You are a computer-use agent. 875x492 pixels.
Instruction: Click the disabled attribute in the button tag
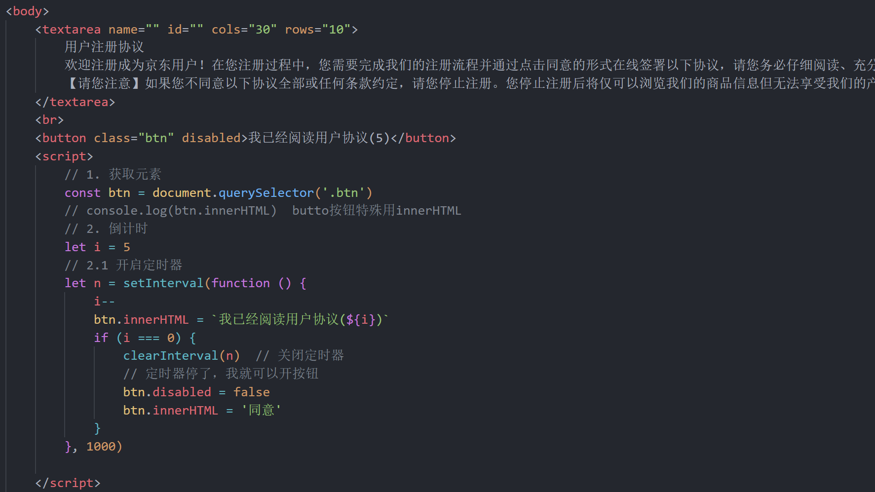click(x=211, y=138)
